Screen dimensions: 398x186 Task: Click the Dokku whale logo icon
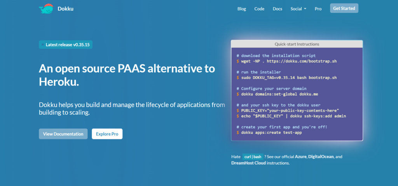pos(46,9)
